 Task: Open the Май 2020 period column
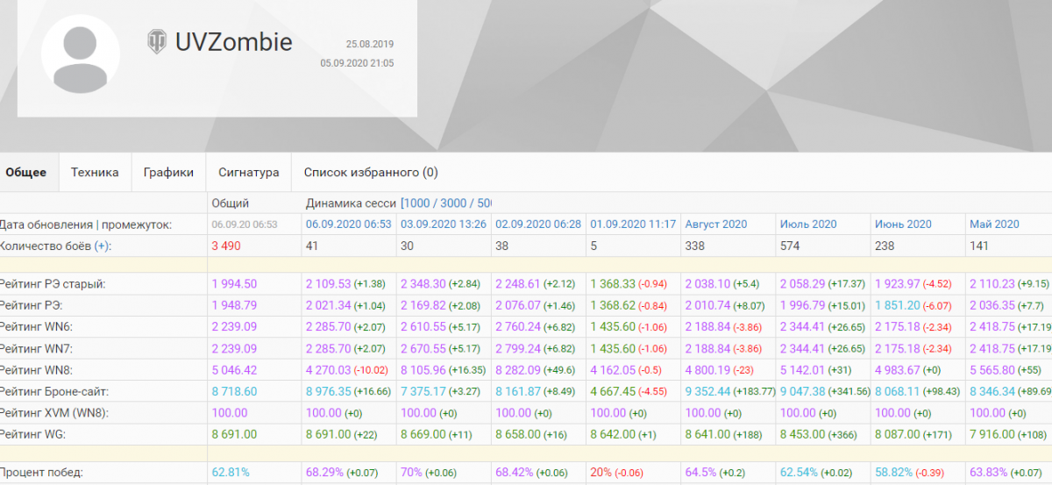click(994, 225)
